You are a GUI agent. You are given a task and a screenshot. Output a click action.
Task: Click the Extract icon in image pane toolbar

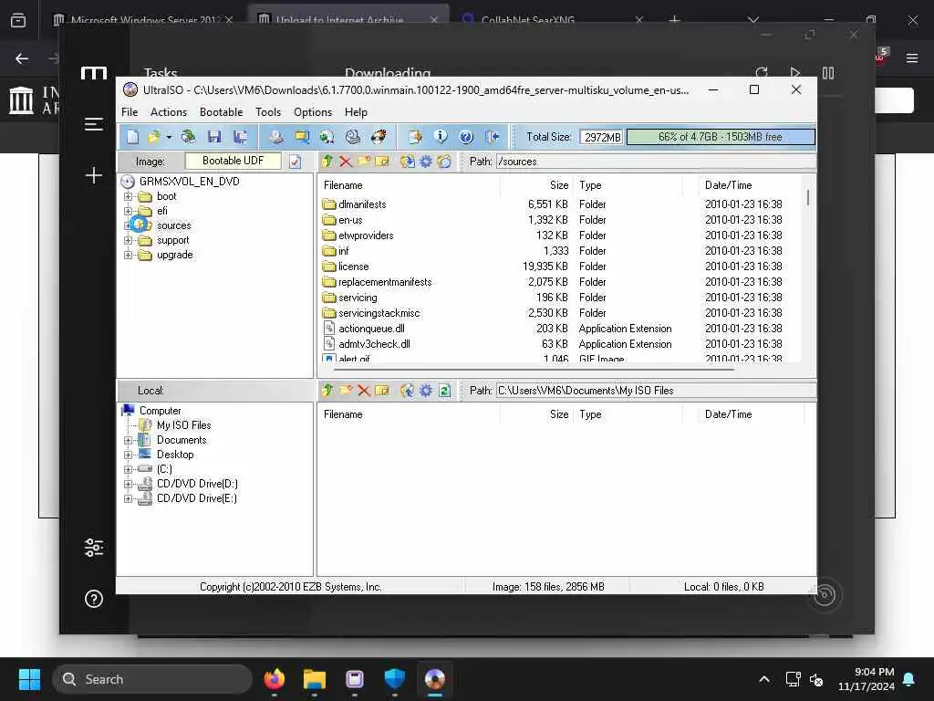tap(408, 162)
